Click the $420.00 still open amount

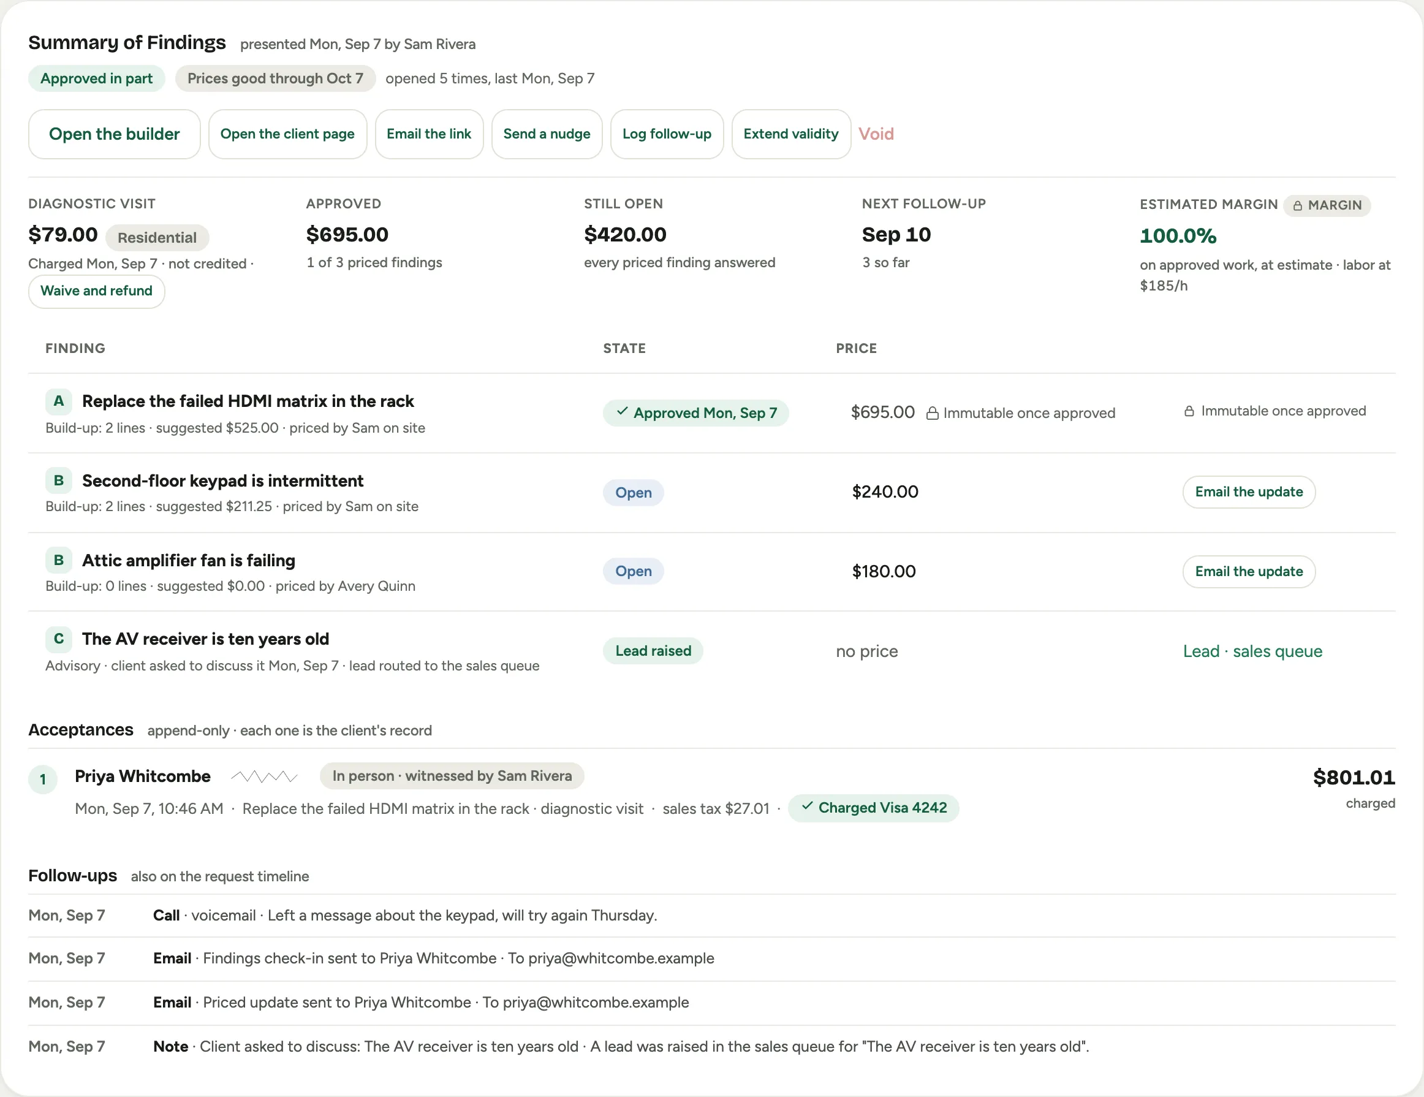[624, 234]
